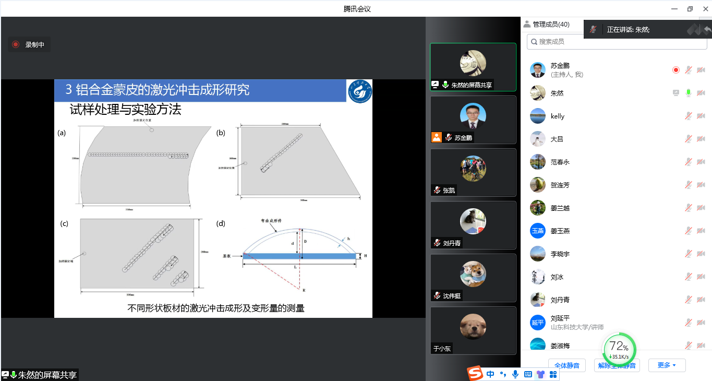
Task: Switch Sogou Chinese/English mode 中
Action: (490, 374)
